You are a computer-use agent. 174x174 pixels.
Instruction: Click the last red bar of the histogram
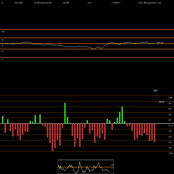[155, 133]
